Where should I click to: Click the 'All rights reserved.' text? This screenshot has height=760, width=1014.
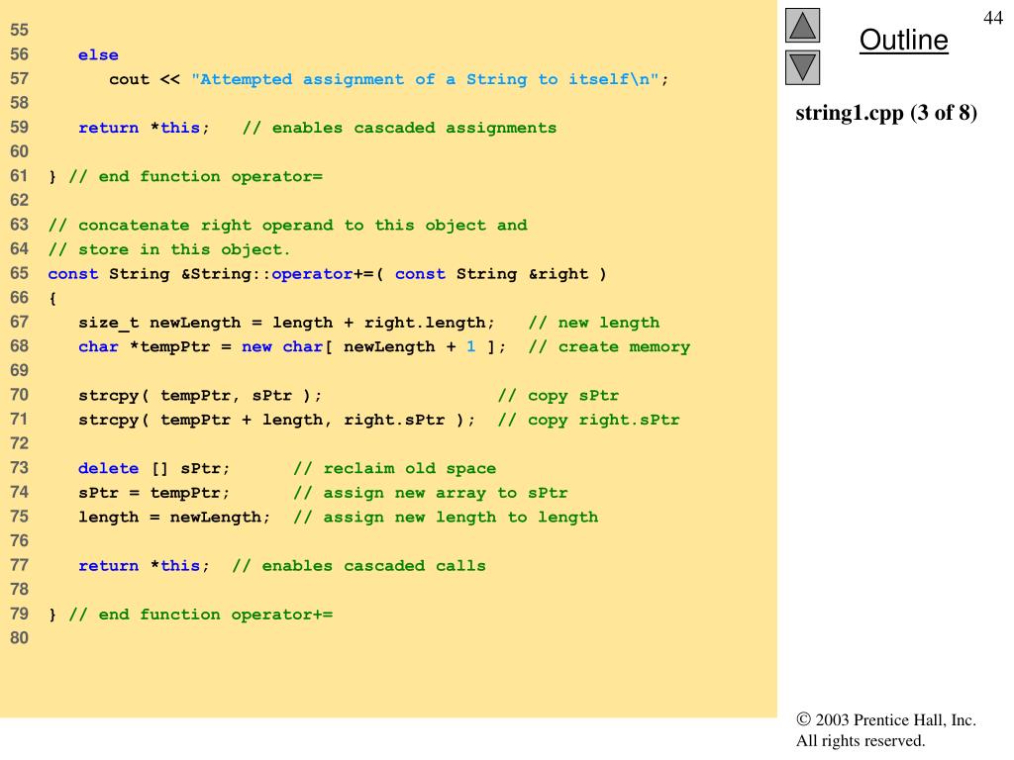click(861, 740)
